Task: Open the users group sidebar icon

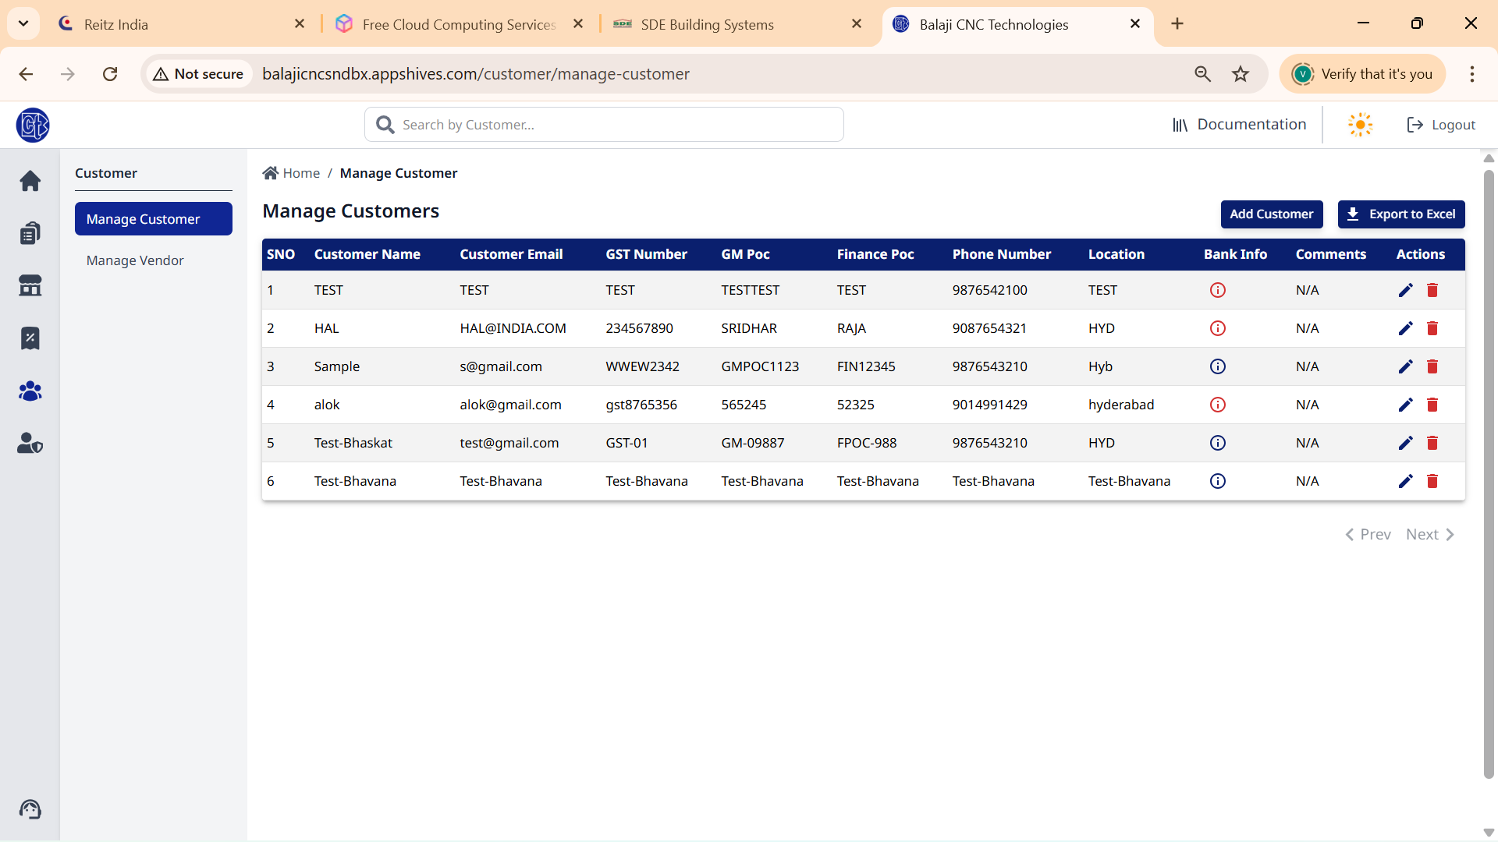Action: coord(30,391)
